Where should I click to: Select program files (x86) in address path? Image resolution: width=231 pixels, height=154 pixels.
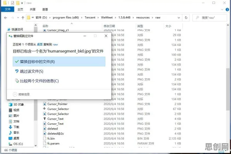[66, 17]
